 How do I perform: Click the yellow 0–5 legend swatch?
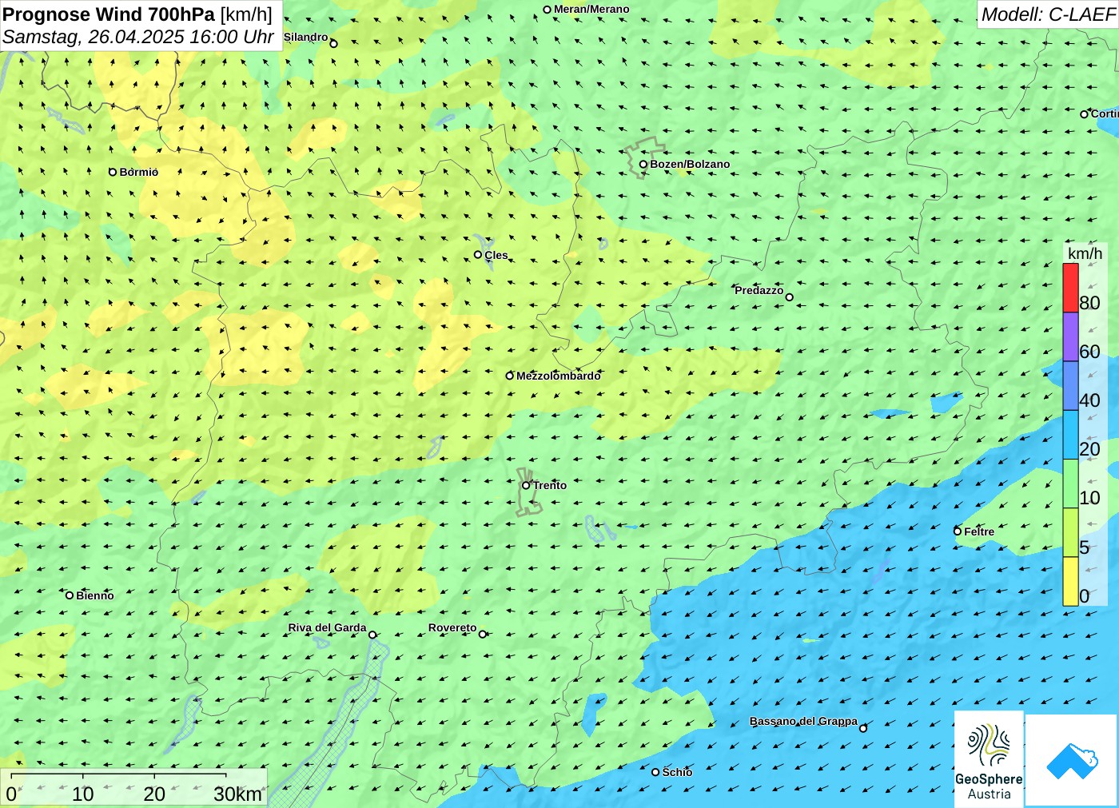click(1070, 581)
